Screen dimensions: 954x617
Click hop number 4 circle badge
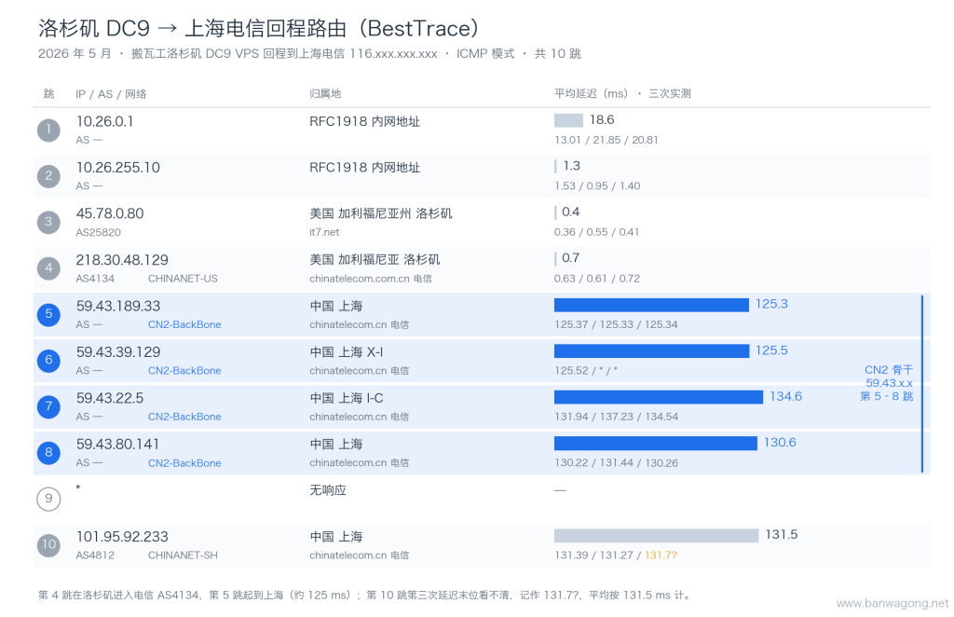coord(48,268)
